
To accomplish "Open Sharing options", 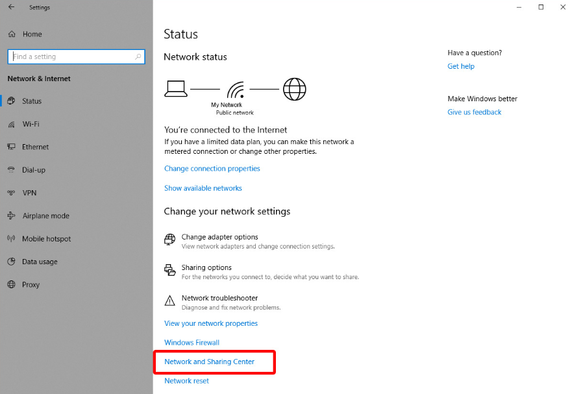I will [206, 267].
